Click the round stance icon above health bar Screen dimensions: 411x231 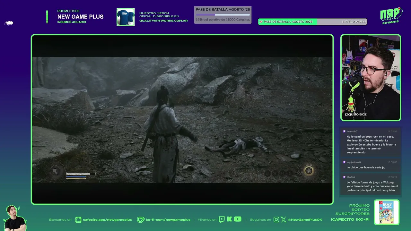56,171
